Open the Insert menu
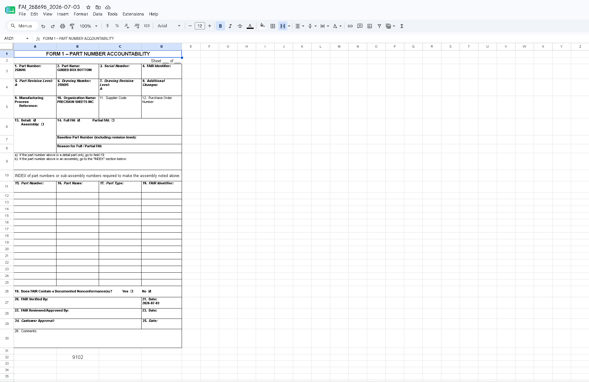The height and width of the screenshot is (382, 589). tap(63, 14)
